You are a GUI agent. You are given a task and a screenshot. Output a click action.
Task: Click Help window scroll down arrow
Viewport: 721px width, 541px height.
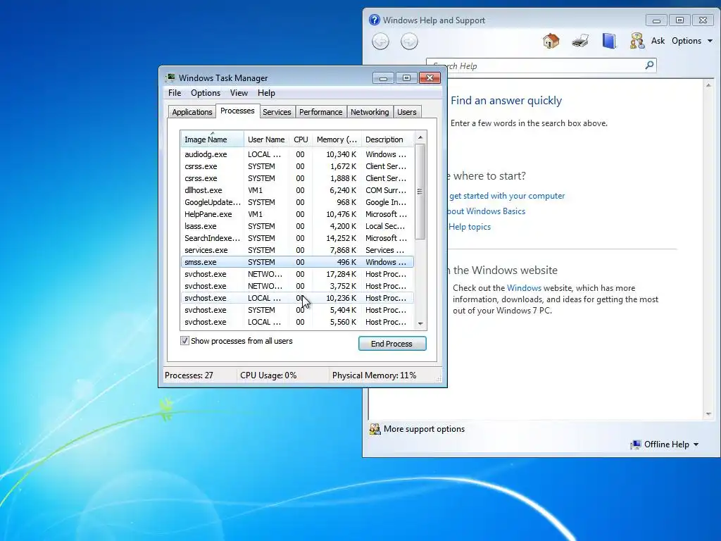click(708, 414)
